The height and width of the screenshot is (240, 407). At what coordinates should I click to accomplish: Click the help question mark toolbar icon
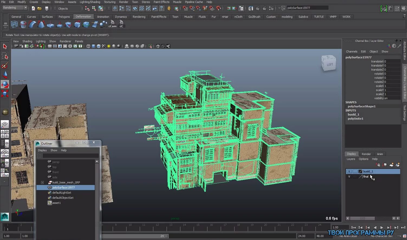(161, 8)
